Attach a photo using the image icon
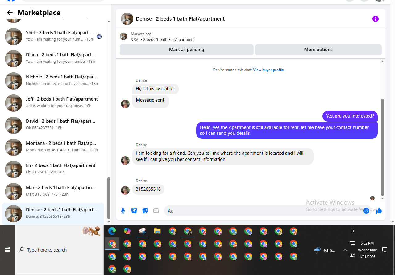 click(134, 211)
